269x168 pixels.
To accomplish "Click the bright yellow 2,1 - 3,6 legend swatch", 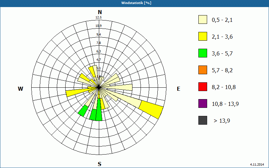I will [203, 36].
